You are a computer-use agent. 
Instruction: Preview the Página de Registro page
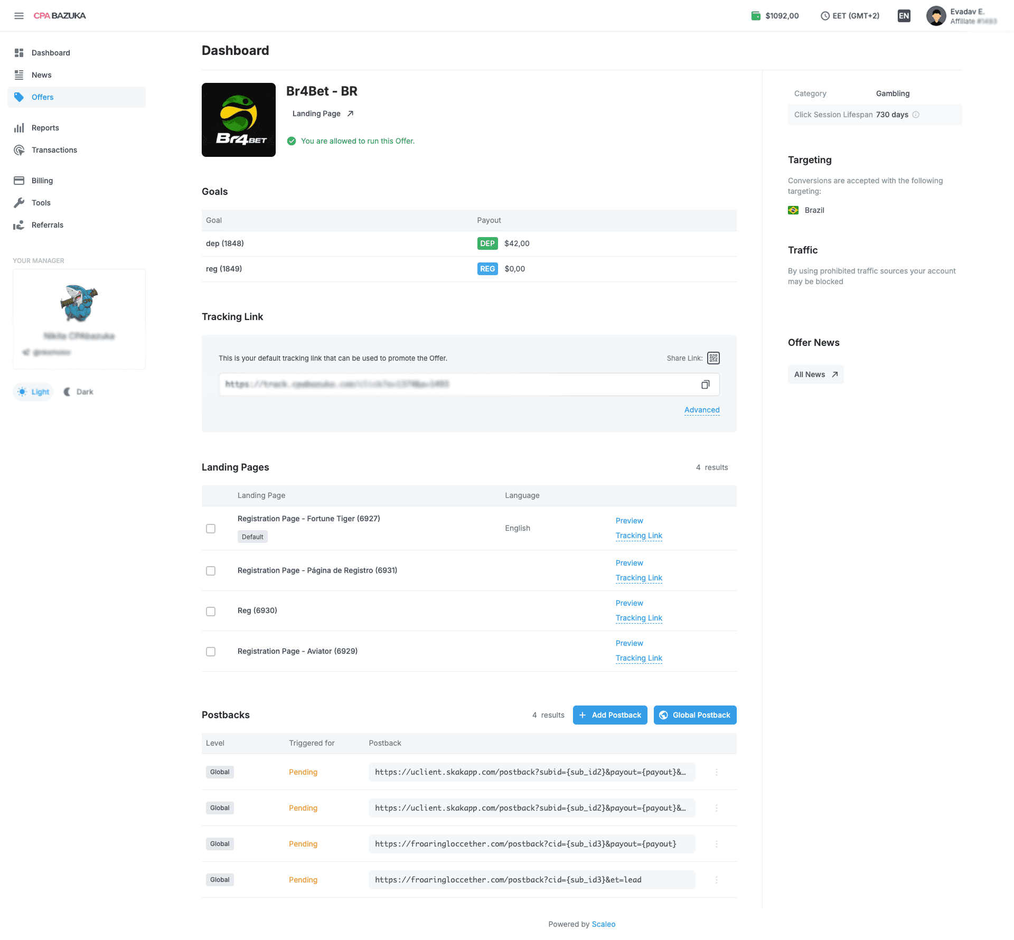(630, 563)
